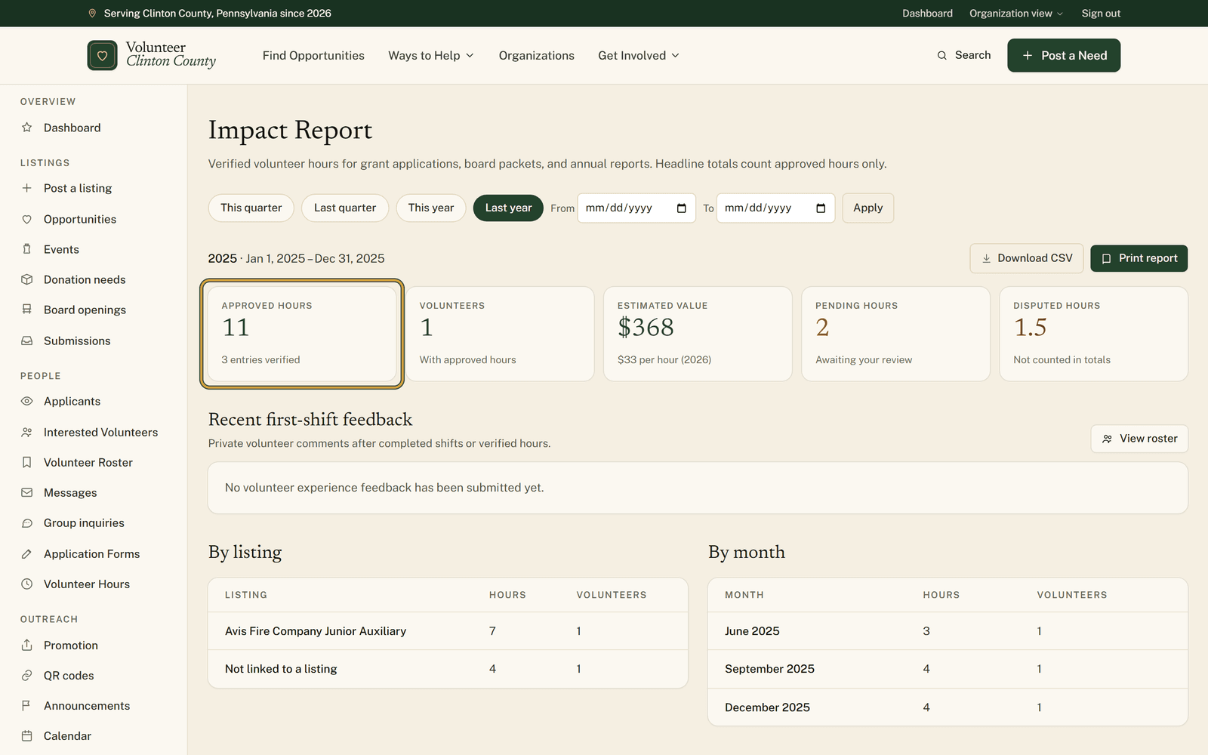Click the Post a Need button
Image resolution: width=1208 pixels, height=755 pixels.
1064,55
